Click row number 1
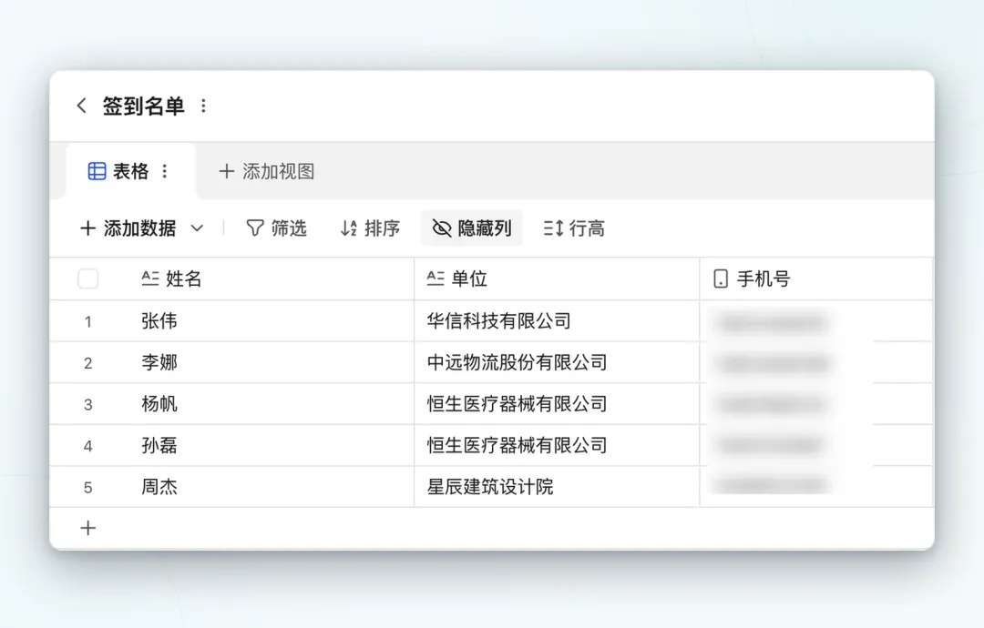This screenshot has height=628, width=984. 87,321
